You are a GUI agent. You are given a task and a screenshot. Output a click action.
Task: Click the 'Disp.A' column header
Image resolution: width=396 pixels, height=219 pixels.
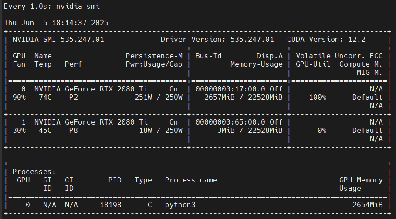(x=270, y=56)
